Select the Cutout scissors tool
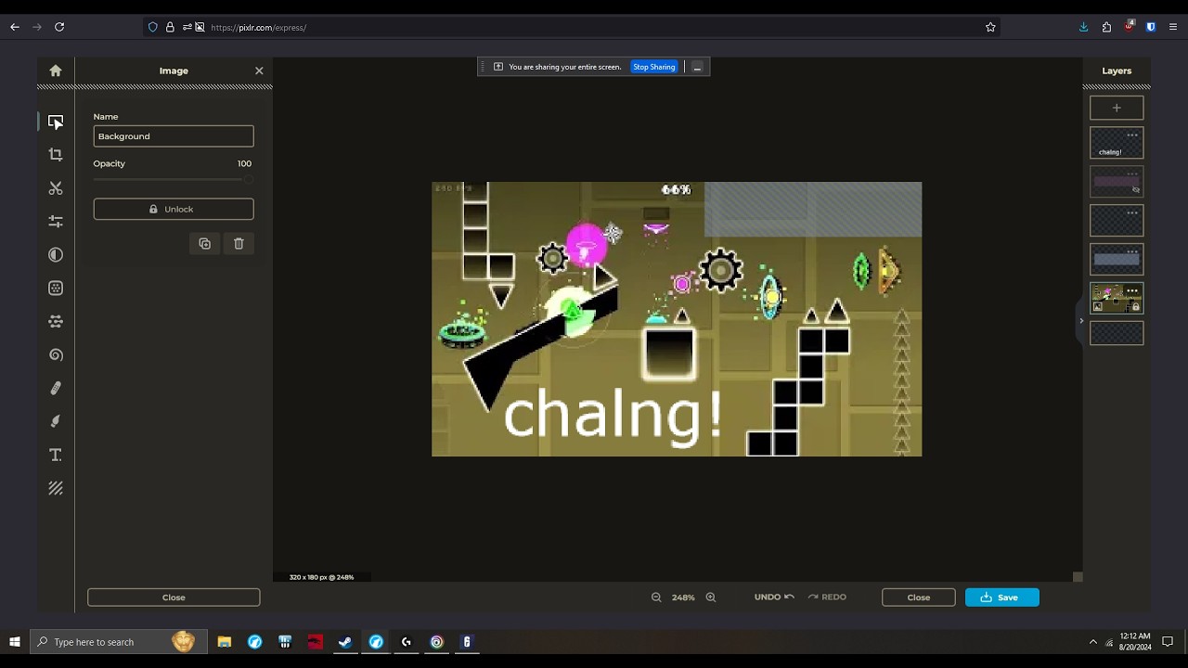The height and width of the screenshot is (668, 1188). pyautogui.click(x=56, y=188)
